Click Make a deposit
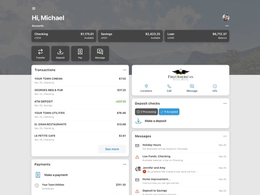 (x=180, y=121)
